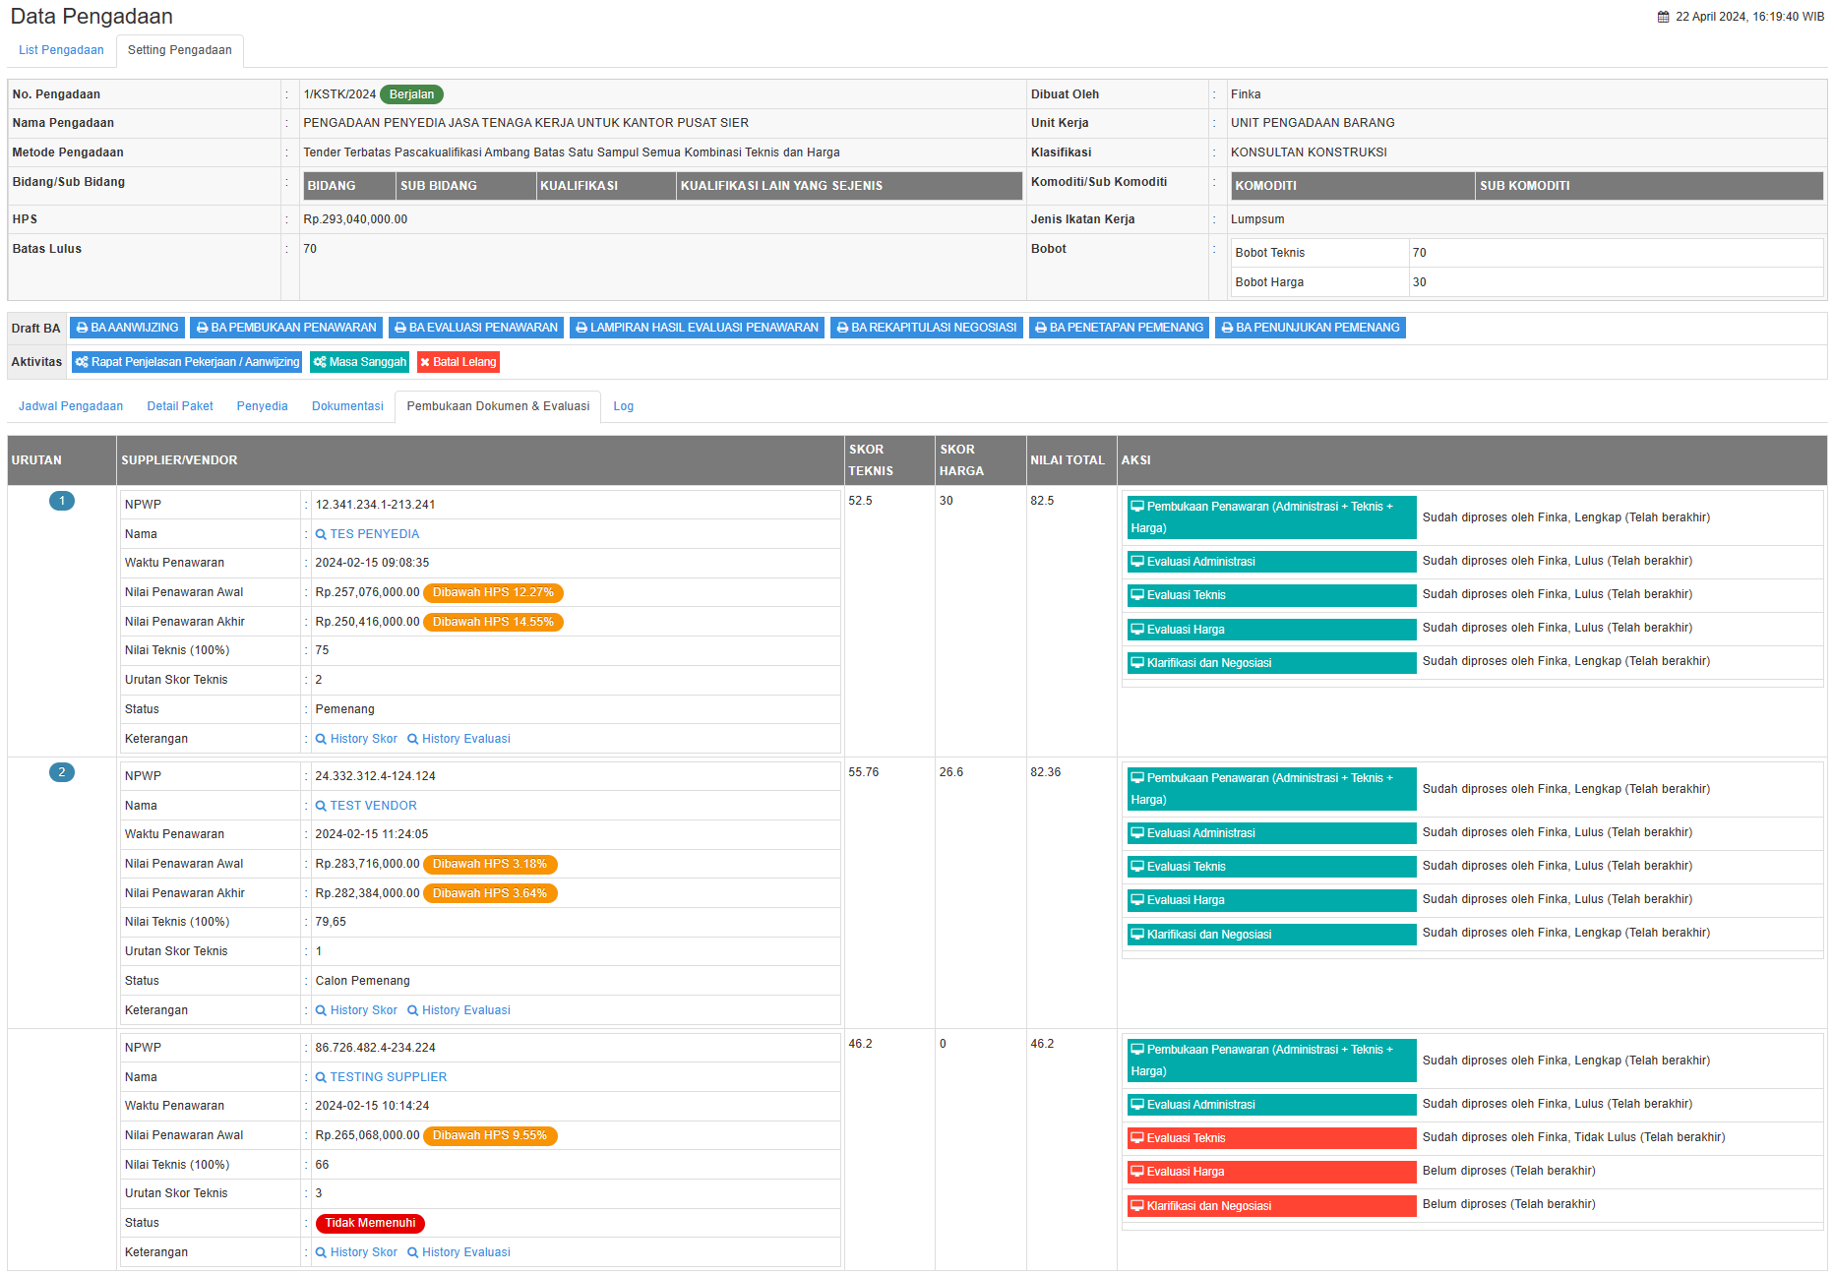Click the Dibawah HPS 12.27% orange badge
The width and height of the screenshot is (1834, 1274).
(x=493, y=592)
